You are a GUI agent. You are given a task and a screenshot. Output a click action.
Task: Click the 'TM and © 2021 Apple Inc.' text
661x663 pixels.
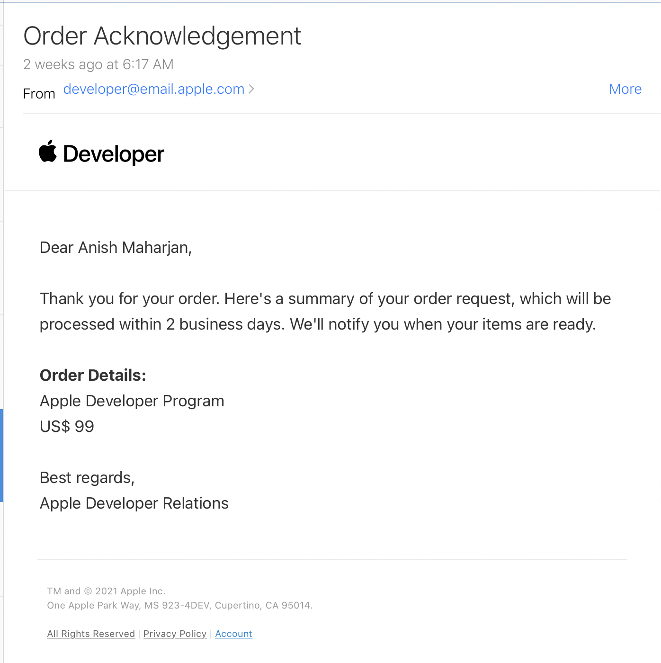(x=106, y=591)
